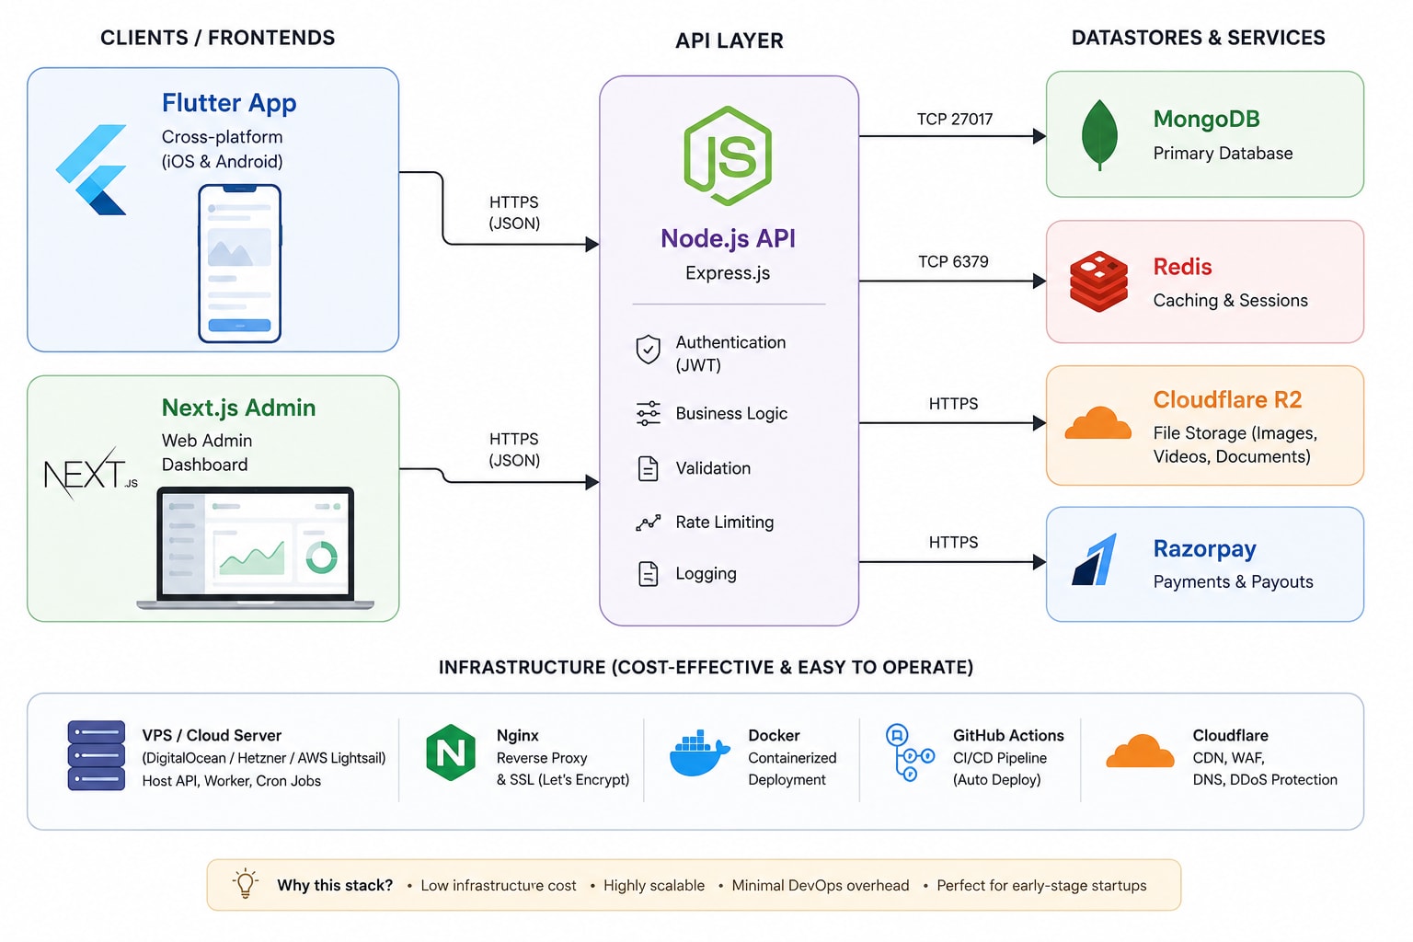This screenshot has height=942, width=1413.
Task: Click the 'DATASTORES & SERVICES' heading
Action: pos(1198,38)
